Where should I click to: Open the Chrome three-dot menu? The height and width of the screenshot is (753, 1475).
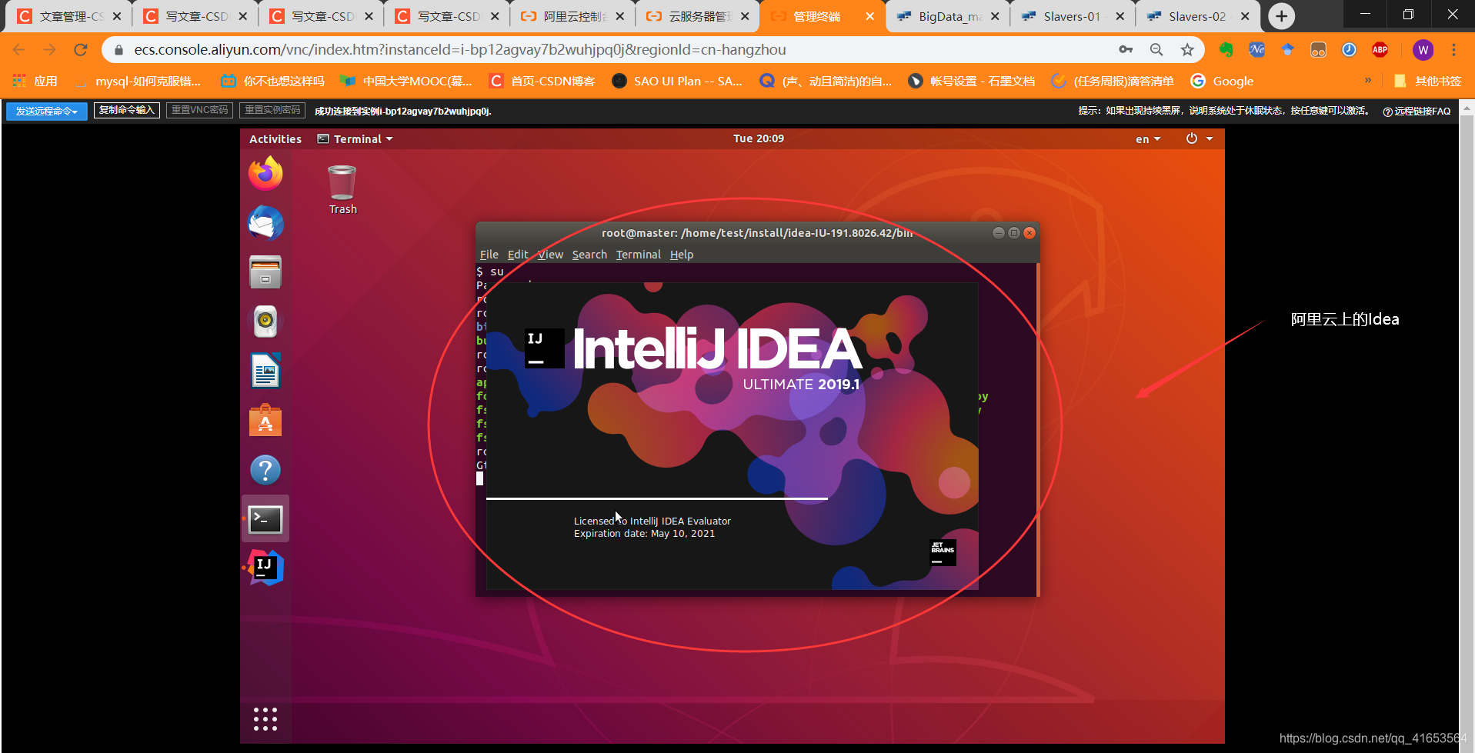point(1453,50)
